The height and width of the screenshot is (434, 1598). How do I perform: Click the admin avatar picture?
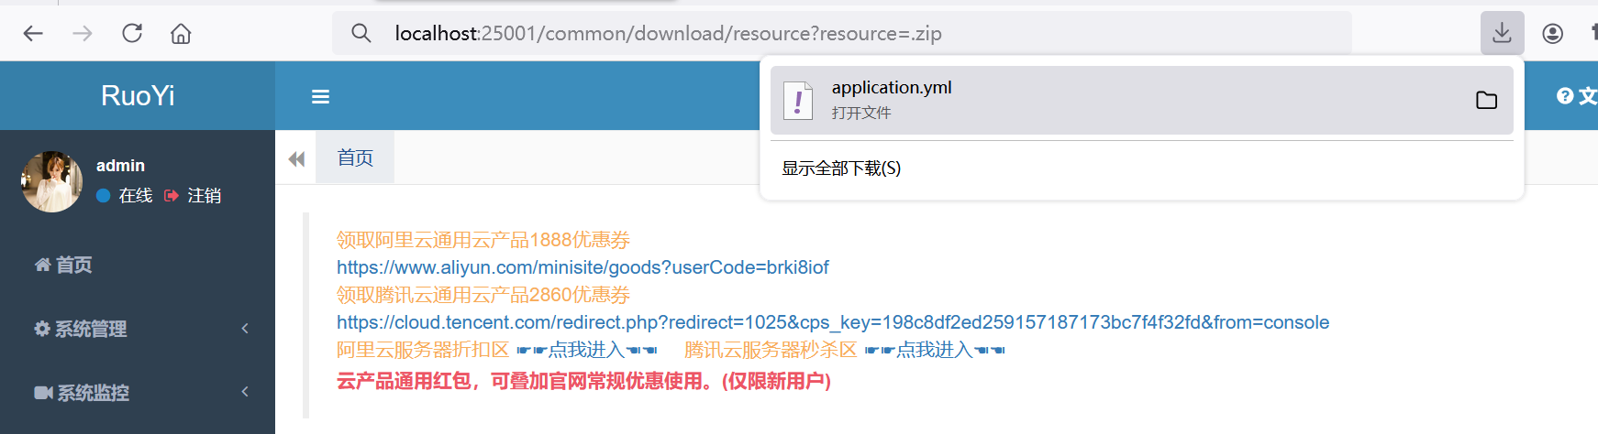(x=51, y=181)
